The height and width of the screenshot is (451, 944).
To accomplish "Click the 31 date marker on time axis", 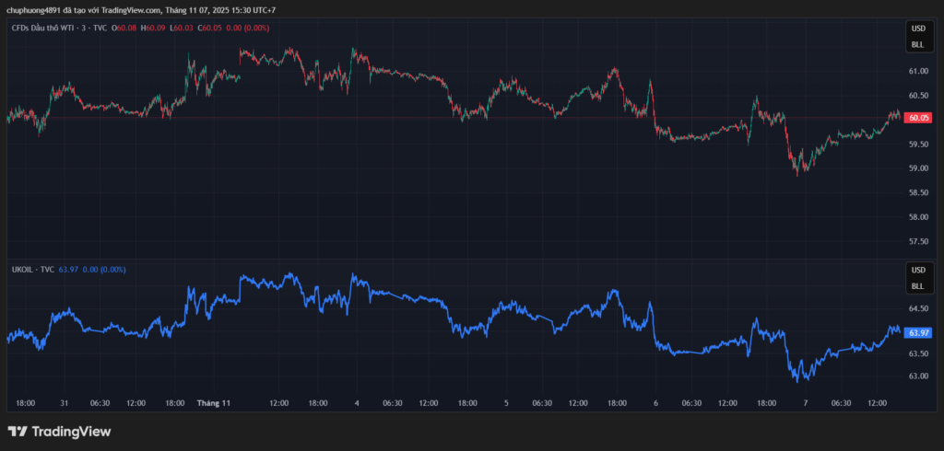I will (x=65, y=403).
